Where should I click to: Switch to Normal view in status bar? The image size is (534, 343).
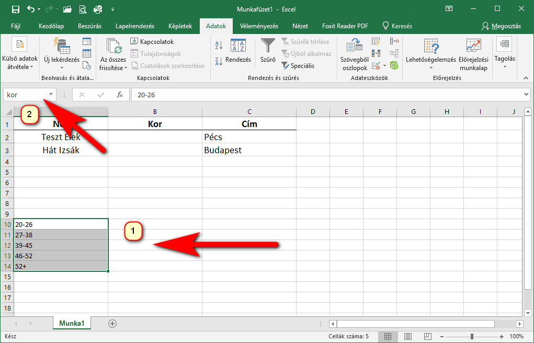click(388, 337)
